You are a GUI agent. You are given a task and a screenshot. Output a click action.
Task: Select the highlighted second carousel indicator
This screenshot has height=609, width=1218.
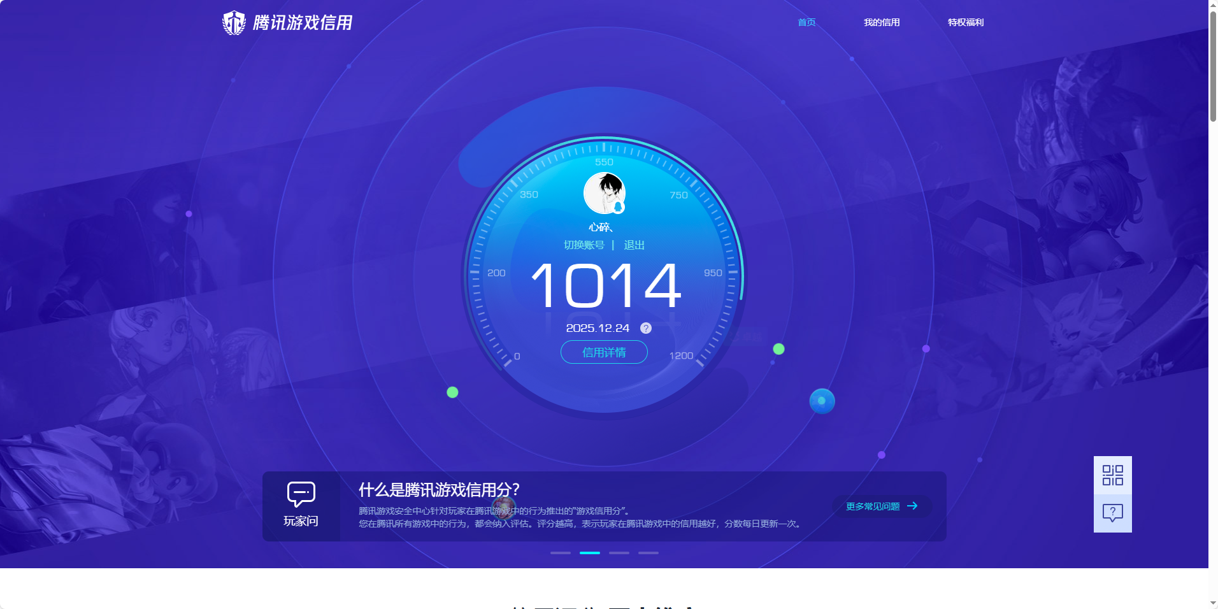tap(590, 553)
